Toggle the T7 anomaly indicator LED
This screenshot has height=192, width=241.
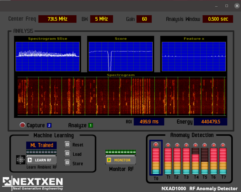coord(223,145)
